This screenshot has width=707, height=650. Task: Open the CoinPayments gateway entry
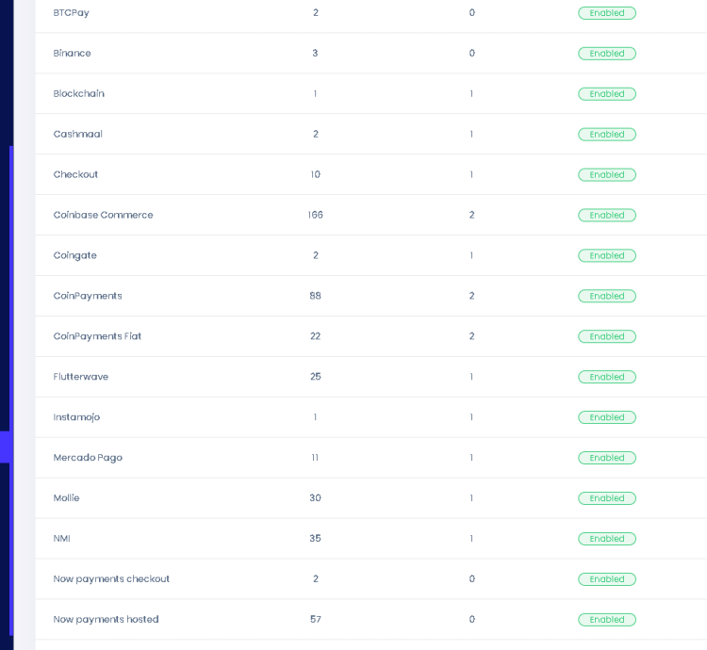coord(88,296)
